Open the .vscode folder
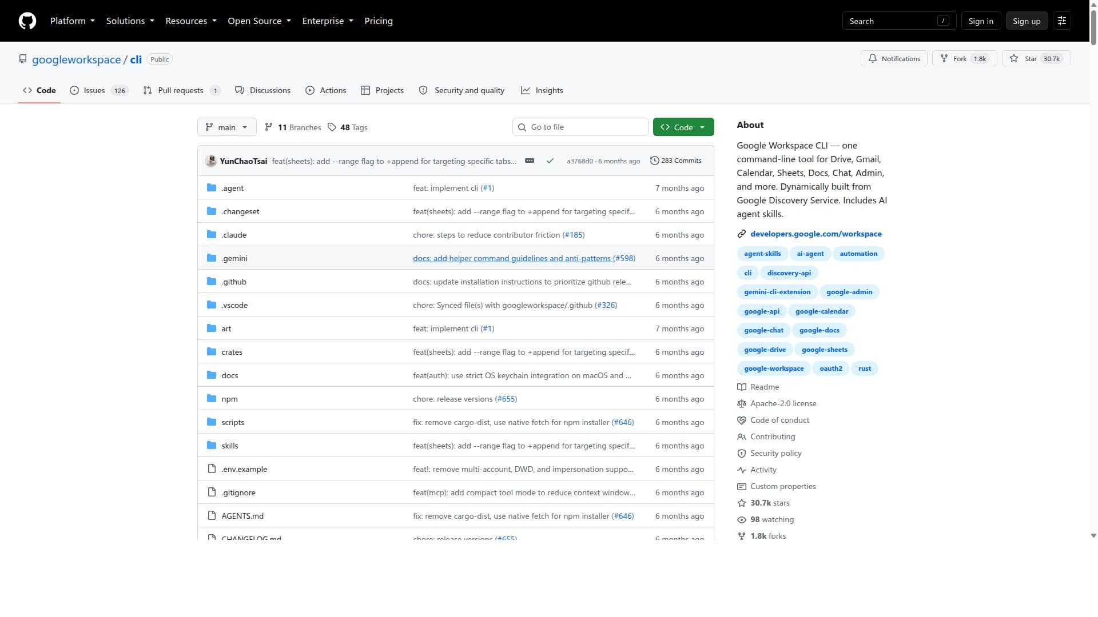This screenshot has width=1098, height=617. pos(234,305)
